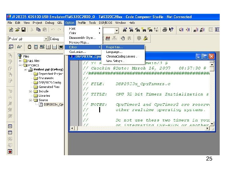
Task: Click the editor horizontal scrollbar right arrow
Action: click(207, 128)
